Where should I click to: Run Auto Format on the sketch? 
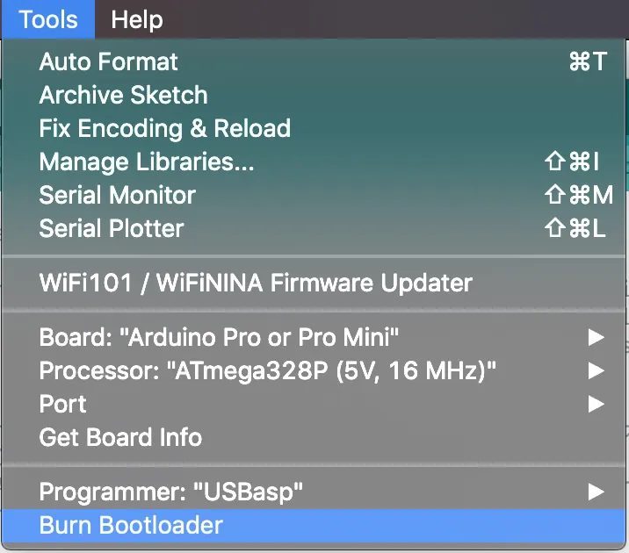coord(108,61)
